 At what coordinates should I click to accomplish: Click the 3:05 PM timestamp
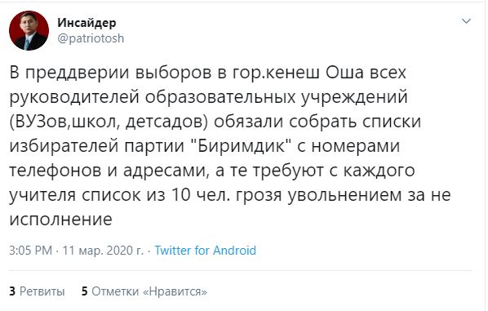[x=30, y=251]
